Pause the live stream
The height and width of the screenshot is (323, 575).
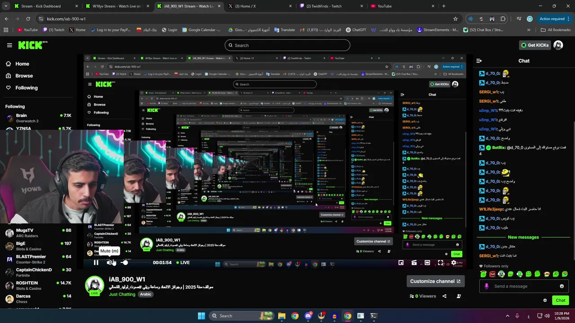(x=96, y=262)
